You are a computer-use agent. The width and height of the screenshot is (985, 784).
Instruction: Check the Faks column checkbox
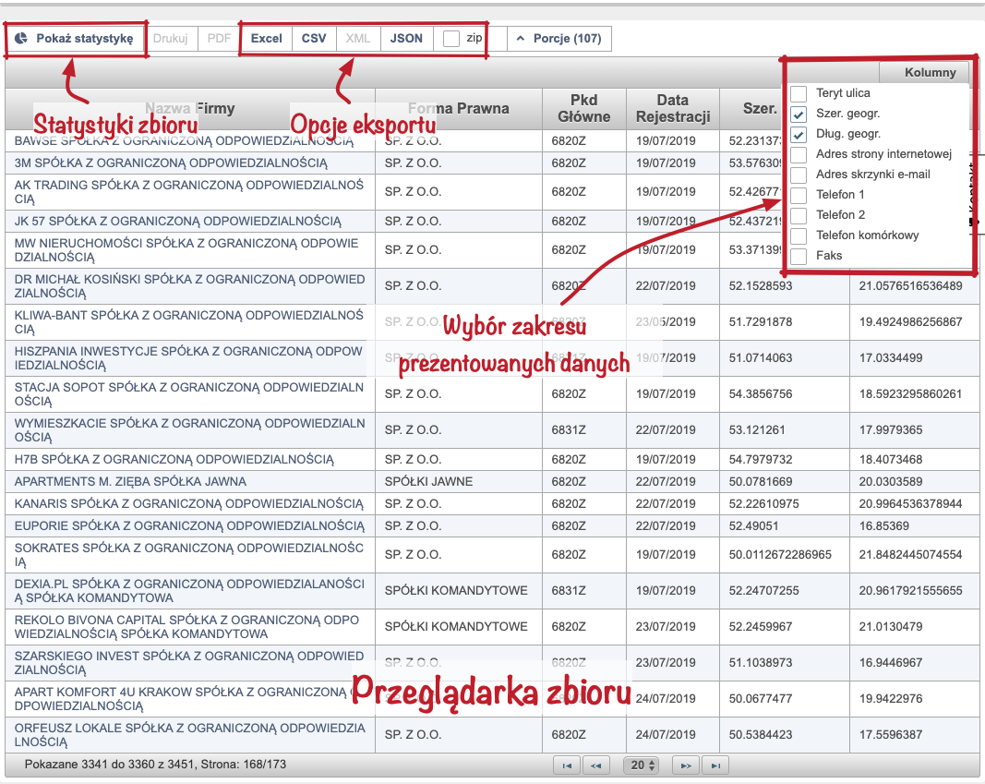[x=799, y=256]
